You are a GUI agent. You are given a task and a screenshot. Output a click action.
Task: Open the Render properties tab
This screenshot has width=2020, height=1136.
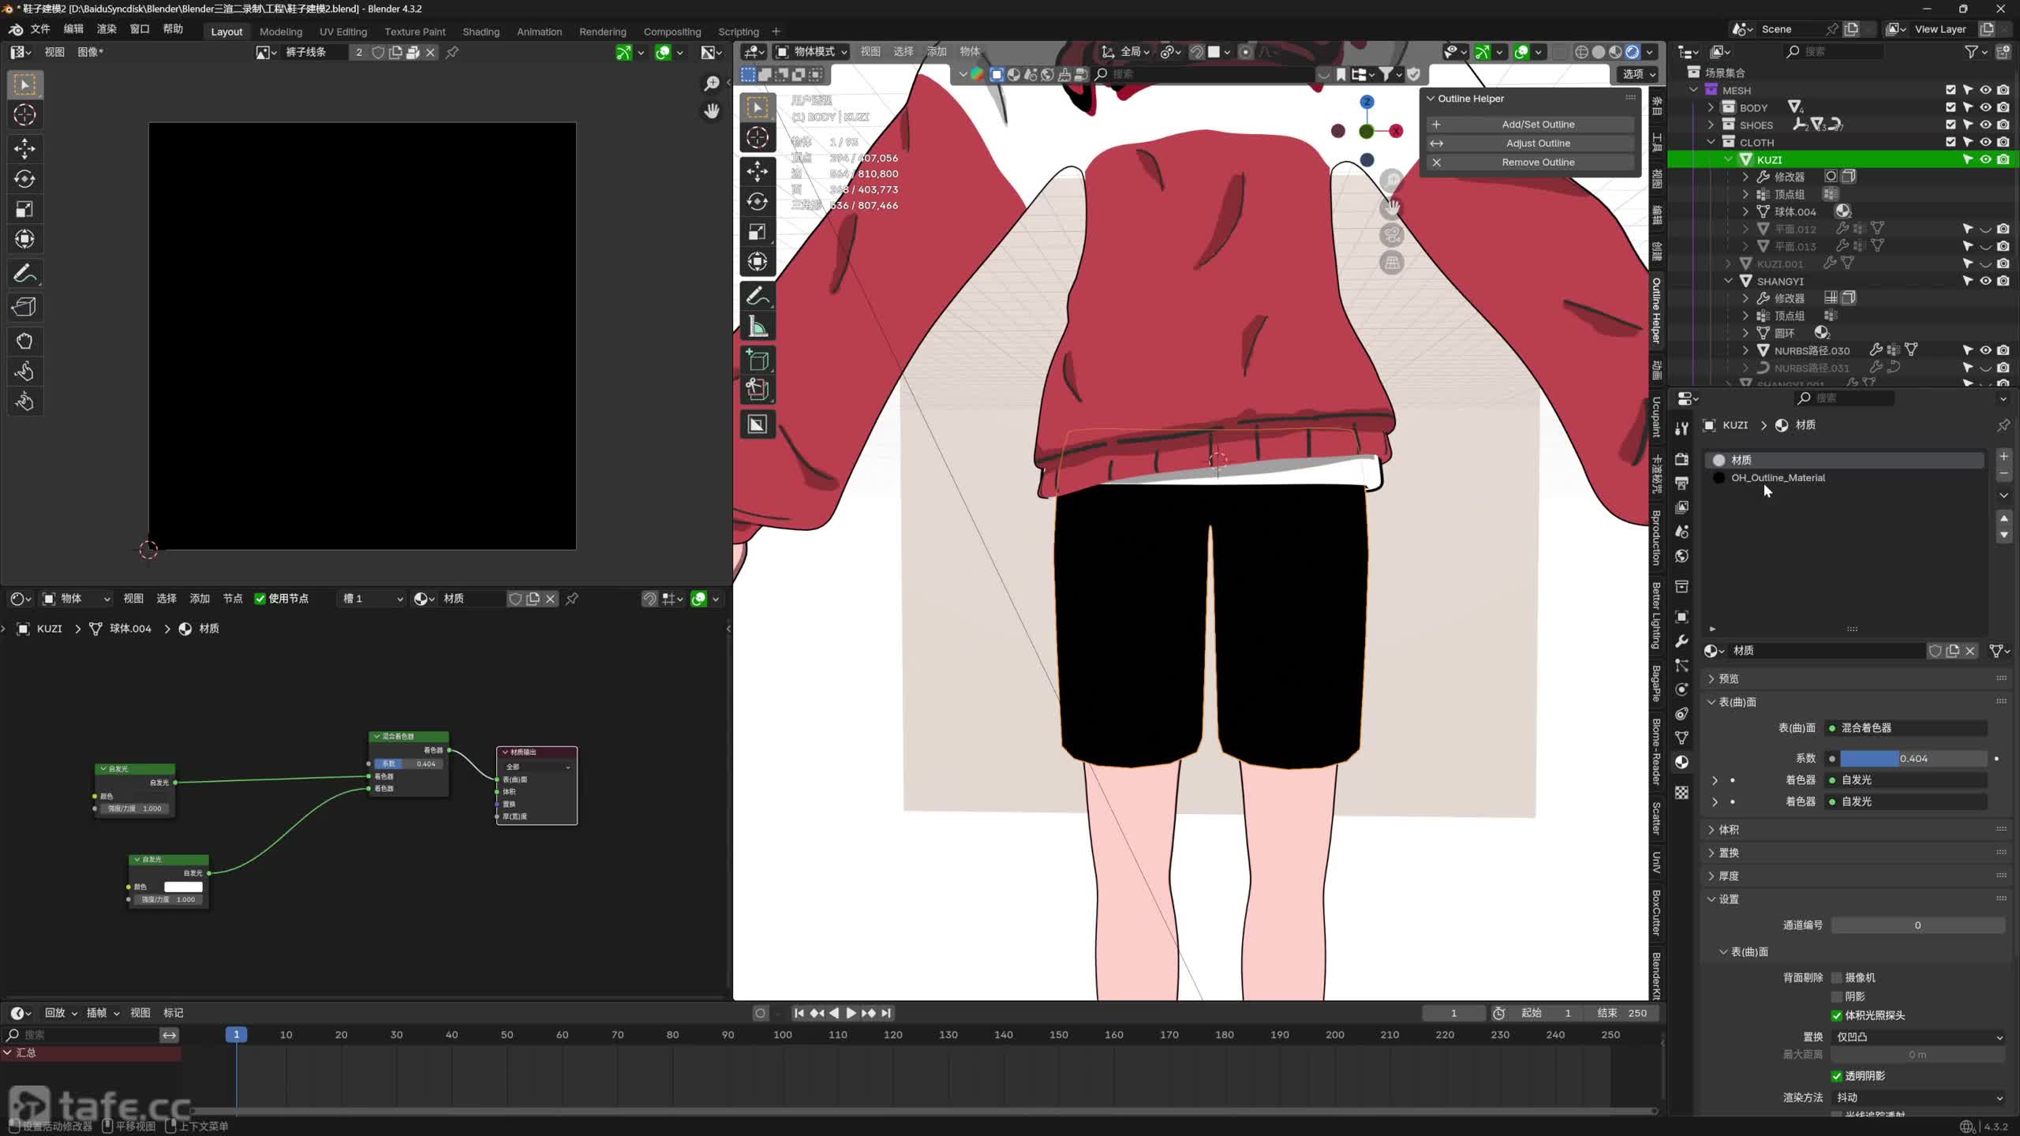tap(1681, 459)
